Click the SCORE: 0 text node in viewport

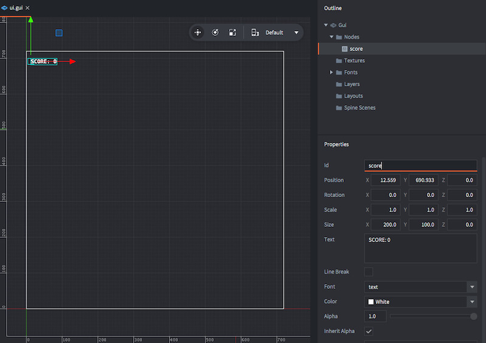(43, 61)
